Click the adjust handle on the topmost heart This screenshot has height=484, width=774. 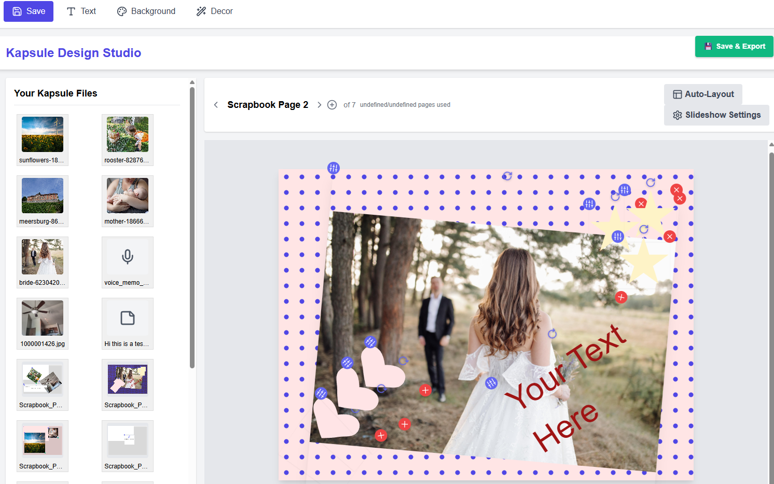point(370,342)
